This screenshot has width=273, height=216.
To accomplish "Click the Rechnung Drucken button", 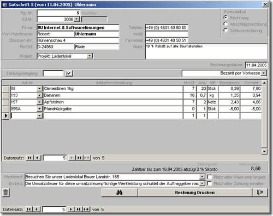I will coord(195,193).
